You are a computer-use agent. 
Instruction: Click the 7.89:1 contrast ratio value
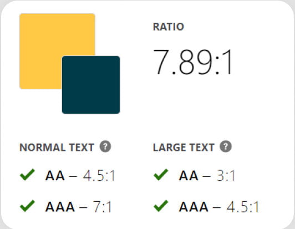pos(193,62)
